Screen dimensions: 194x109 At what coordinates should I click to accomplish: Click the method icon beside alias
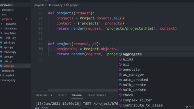pyautogui.click(x=120, y=59)
